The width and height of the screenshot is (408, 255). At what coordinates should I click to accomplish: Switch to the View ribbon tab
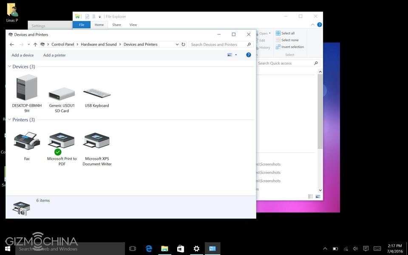click(133, 25)
